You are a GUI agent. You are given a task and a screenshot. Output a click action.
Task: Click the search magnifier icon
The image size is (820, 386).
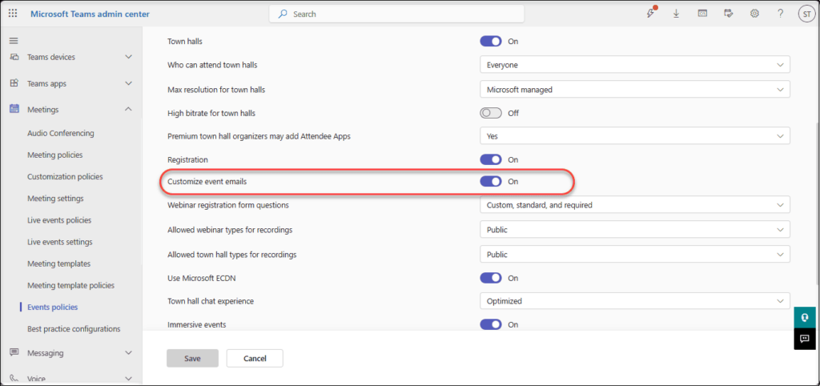283,14
